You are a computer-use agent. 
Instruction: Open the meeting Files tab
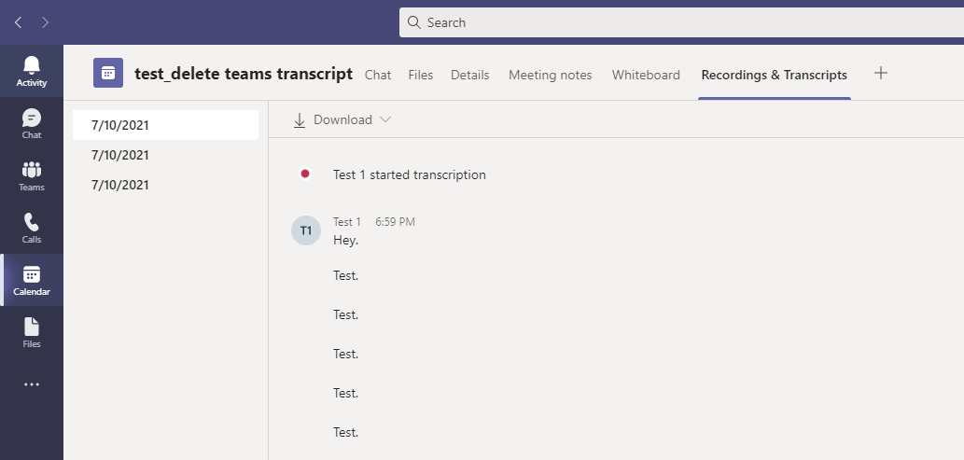pos(421,75)
